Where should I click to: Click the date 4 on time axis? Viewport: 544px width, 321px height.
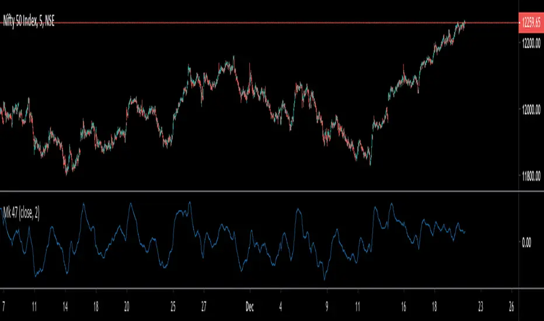tap(280, 307)
